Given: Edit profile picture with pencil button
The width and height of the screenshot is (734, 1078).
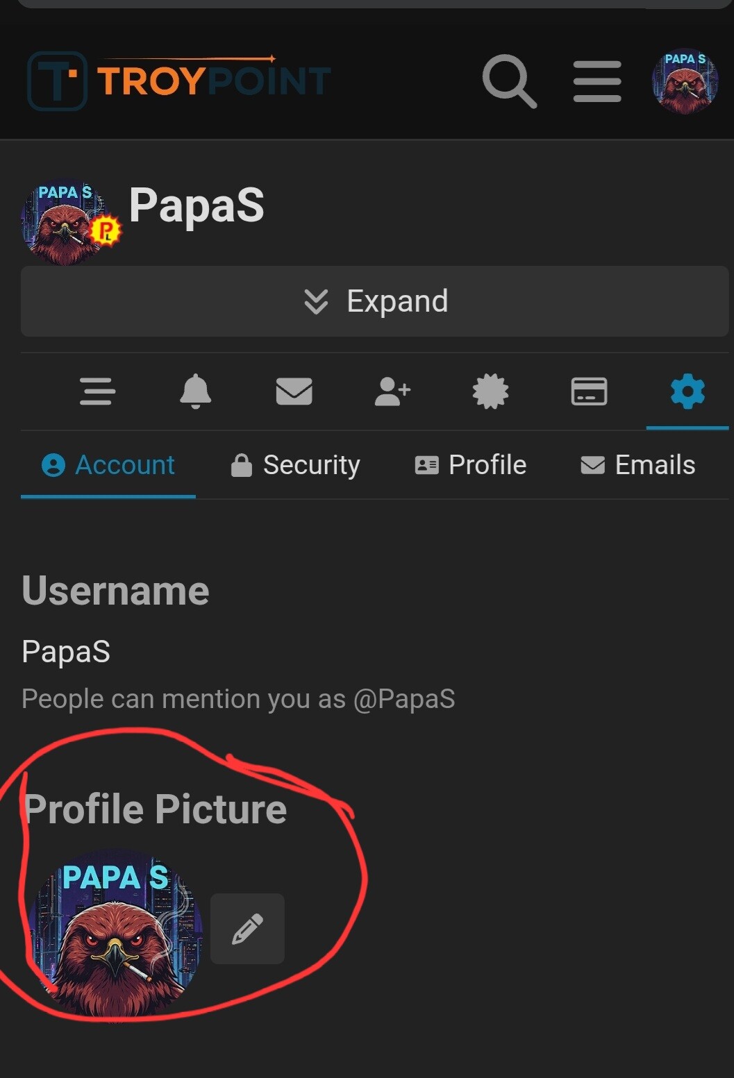Looking at the screenshot, I should click(x=247, y=929).
